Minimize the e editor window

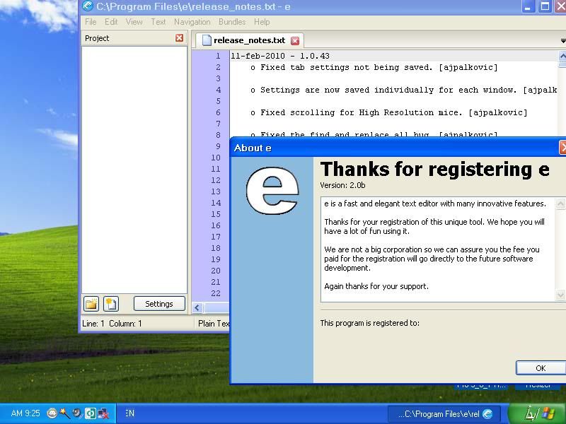pos(528,6)
